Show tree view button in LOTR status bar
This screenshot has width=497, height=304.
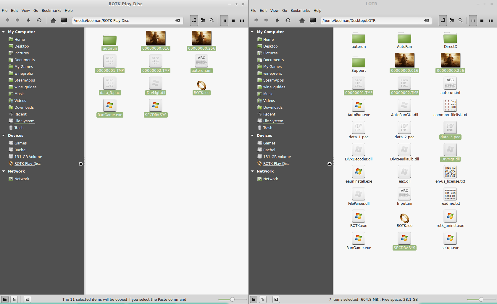click(263, 299)
